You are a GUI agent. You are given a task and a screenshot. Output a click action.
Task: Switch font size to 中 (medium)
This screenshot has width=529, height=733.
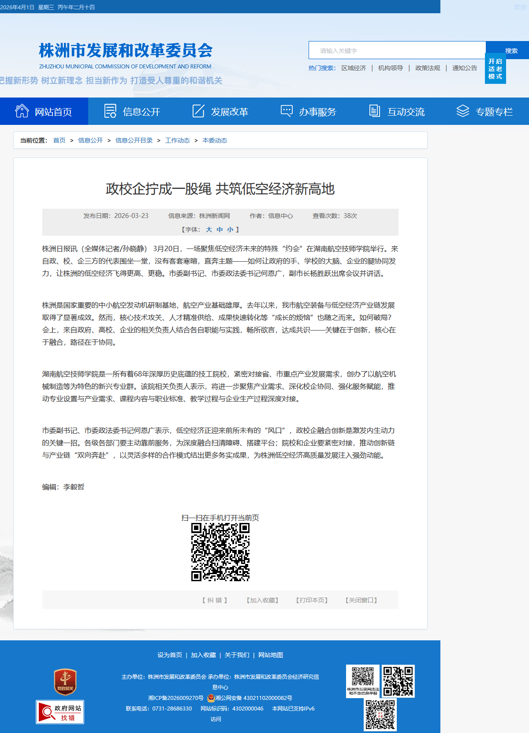point(220,229)
